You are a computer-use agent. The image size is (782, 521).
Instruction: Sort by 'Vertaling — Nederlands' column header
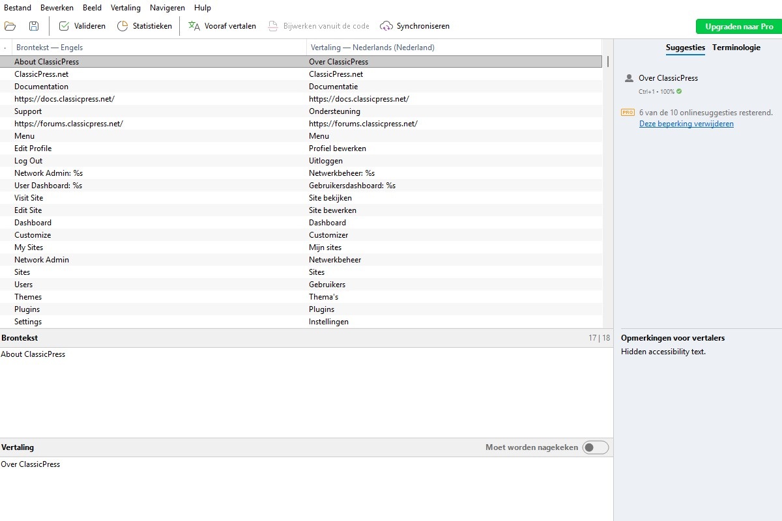tap(372, 48)
